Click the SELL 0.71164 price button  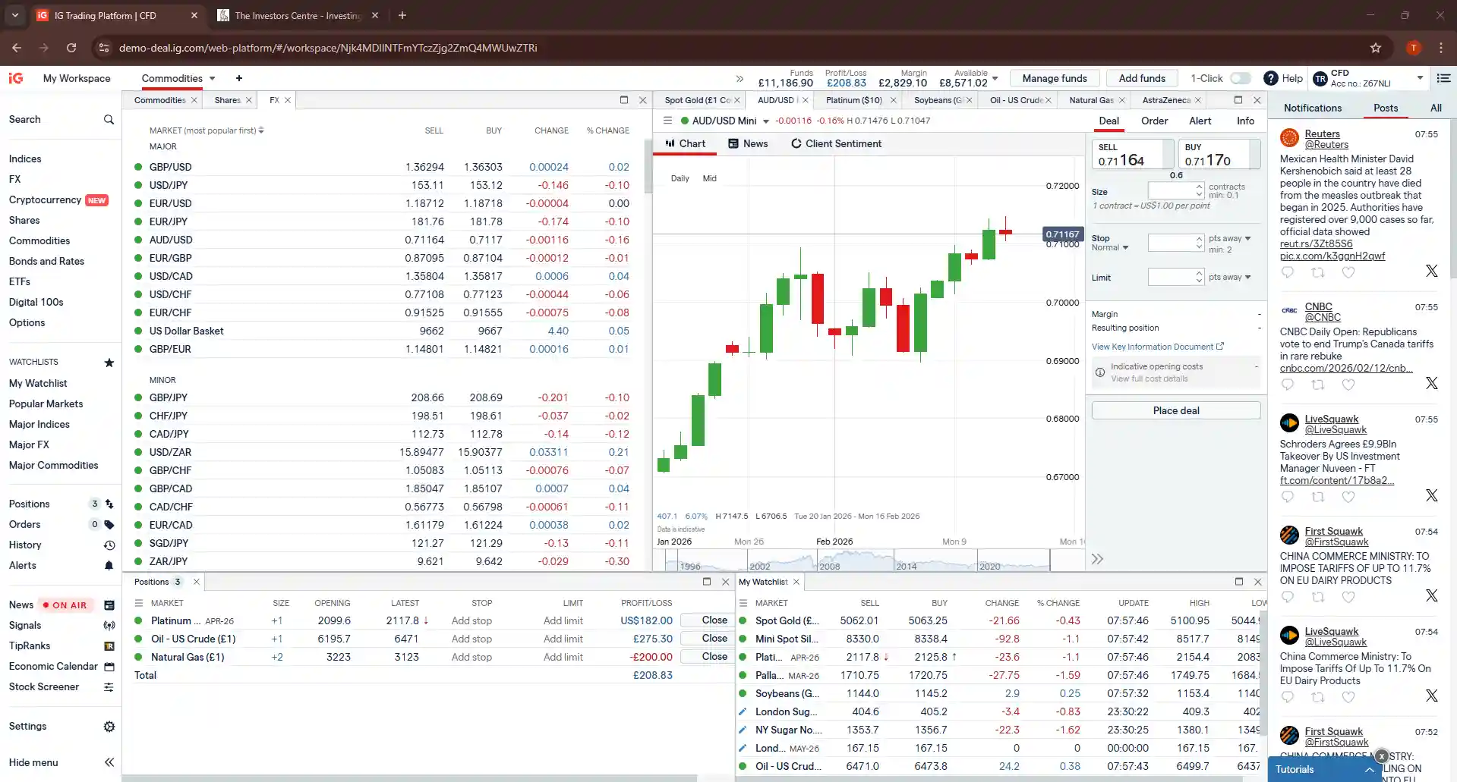click(1132, 154)
